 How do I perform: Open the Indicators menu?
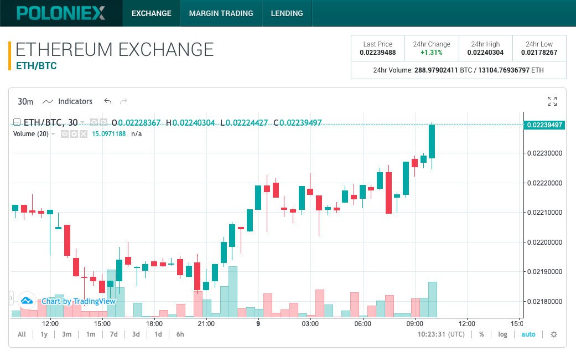click(x=75, y=101)
